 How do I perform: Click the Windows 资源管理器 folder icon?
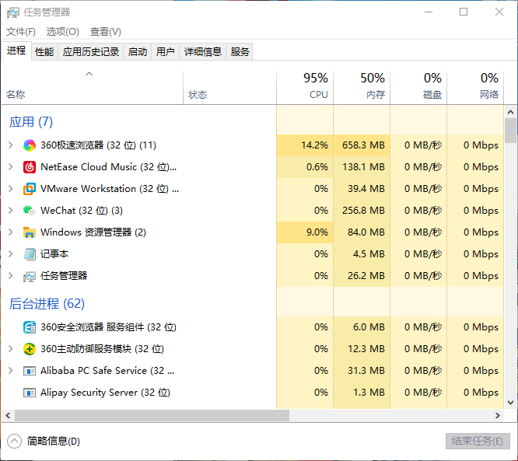pos(30,232)
